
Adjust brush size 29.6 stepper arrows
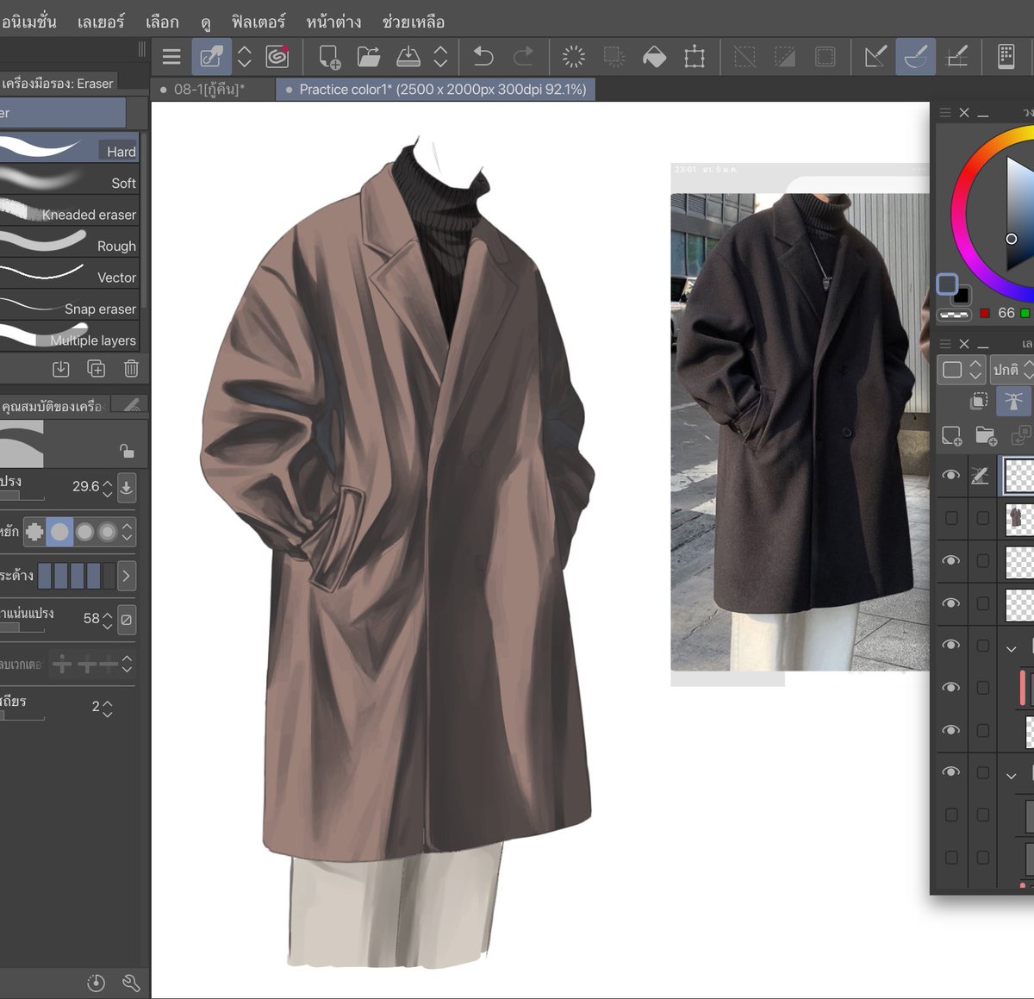(108, 488)
